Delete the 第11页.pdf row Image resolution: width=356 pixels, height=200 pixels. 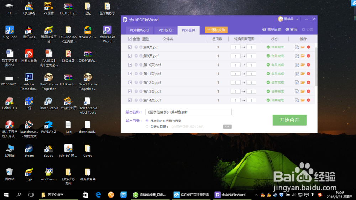click(x=308, y=74)
